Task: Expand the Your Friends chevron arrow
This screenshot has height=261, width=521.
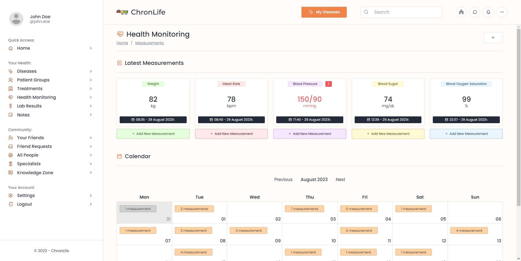Action: (x=91, y=138)
